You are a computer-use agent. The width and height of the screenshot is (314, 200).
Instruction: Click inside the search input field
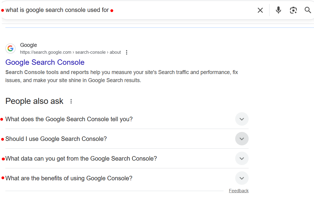click(119, 10)
